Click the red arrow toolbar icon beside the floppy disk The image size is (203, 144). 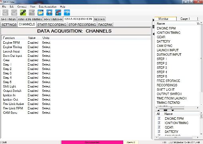click(x=58, y=13)
